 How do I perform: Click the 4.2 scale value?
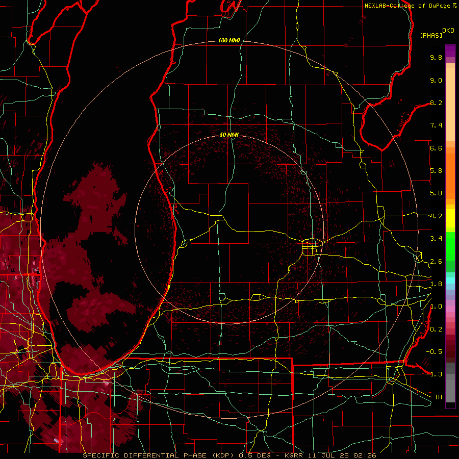[x=436, y=216]
